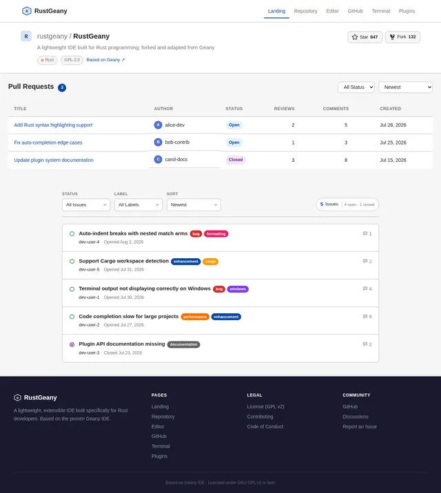Click comment icon on Auto-indent issue

(x=365, y=233)
